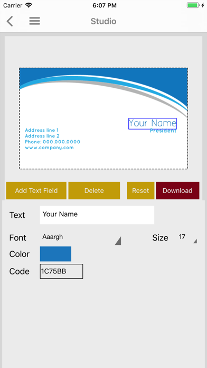Image resolution: width=207 pixels, height=368 pixels.
Task: Select the 'www.company.com' text
Action: 49,148
